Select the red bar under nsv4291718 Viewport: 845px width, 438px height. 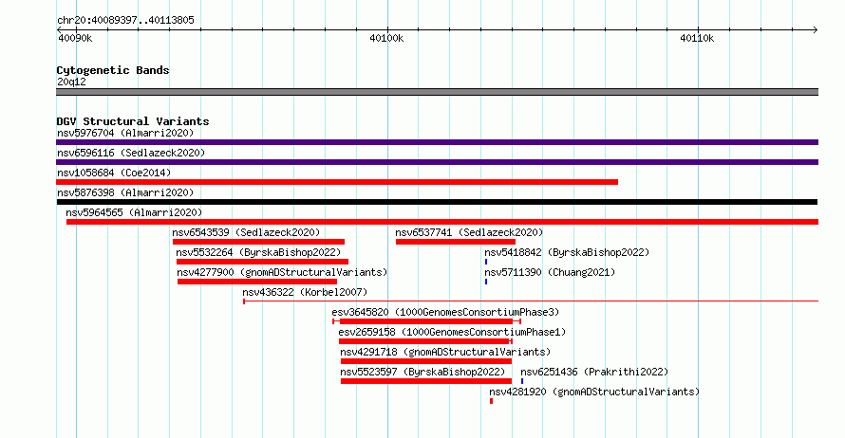pos(426,361)
